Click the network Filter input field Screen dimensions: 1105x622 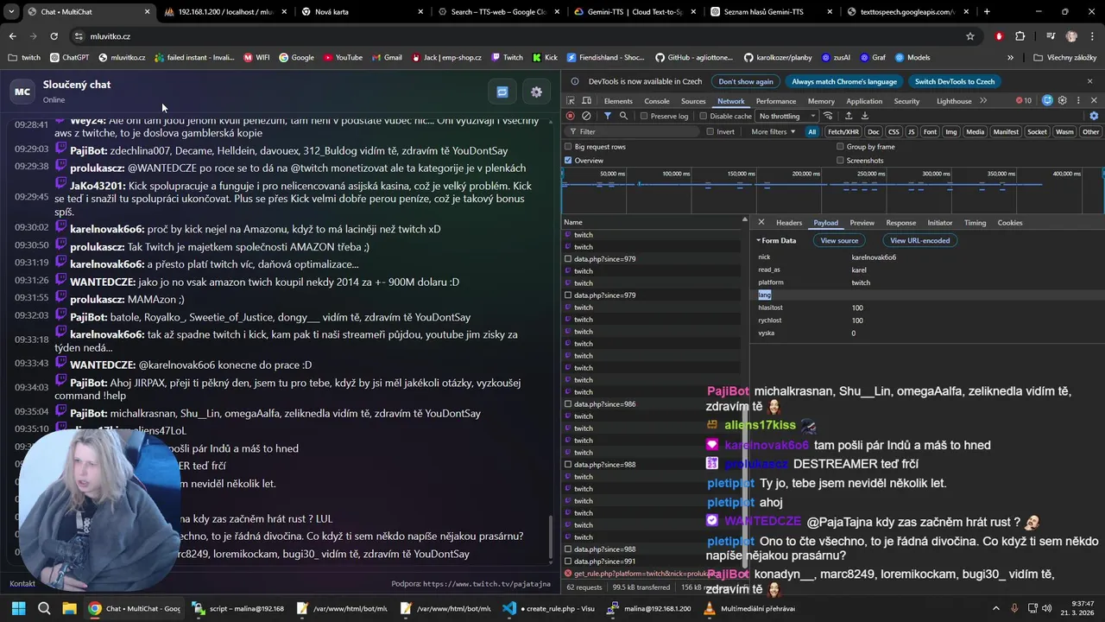coord(634,132)
